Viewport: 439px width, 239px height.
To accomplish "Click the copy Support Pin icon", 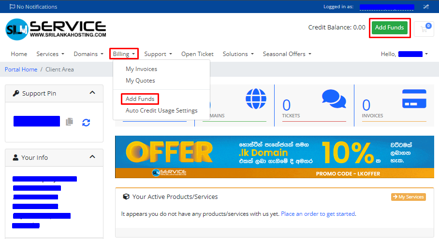I will (70, 122).
